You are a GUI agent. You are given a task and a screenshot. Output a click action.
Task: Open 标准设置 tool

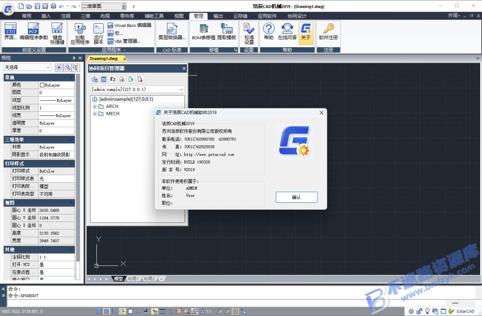tap(249, 33)
